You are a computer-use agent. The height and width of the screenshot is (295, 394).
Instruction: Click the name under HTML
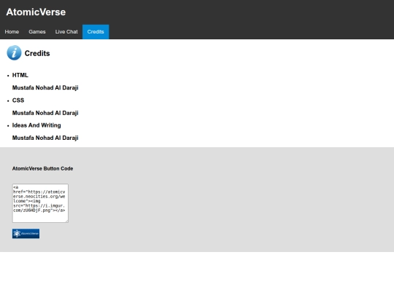point(45,87)
